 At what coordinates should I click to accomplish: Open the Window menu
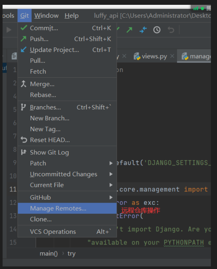click(46, 15)
